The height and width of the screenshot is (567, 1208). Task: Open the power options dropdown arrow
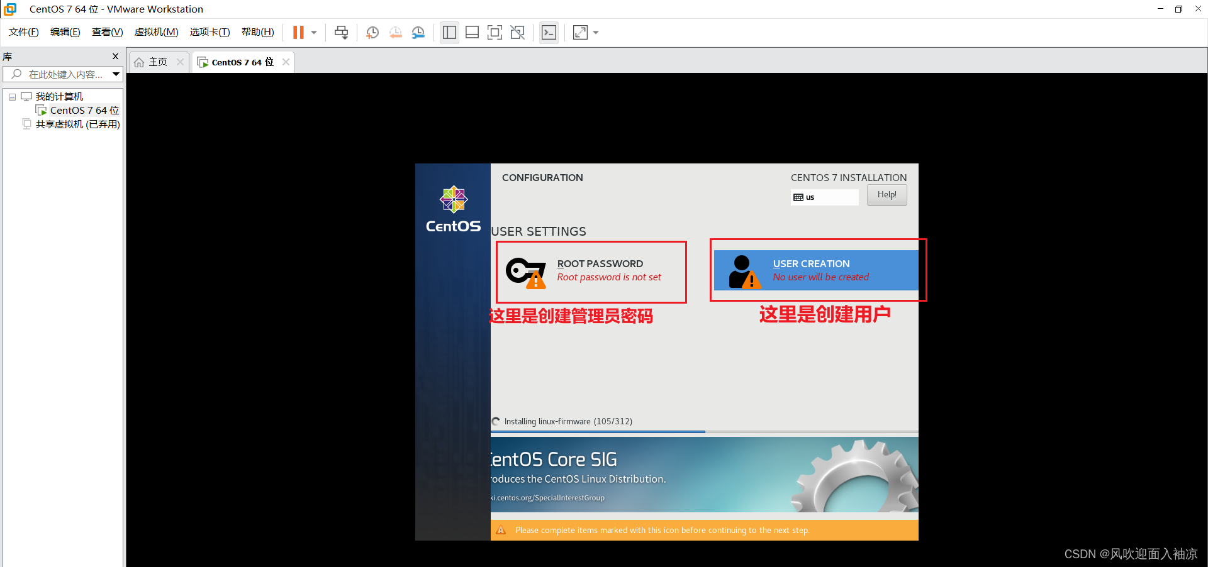[x=314, y=33]
